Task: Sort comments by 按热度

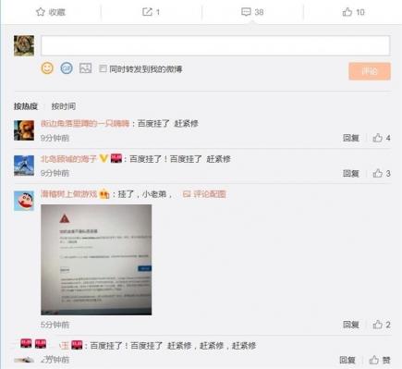Action: click(x=26, y=106)
